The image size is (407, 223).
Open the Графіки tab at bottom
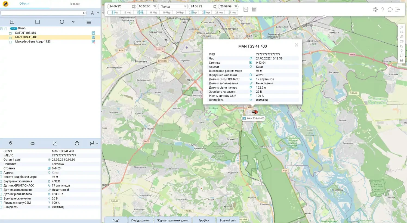(204, 220)
